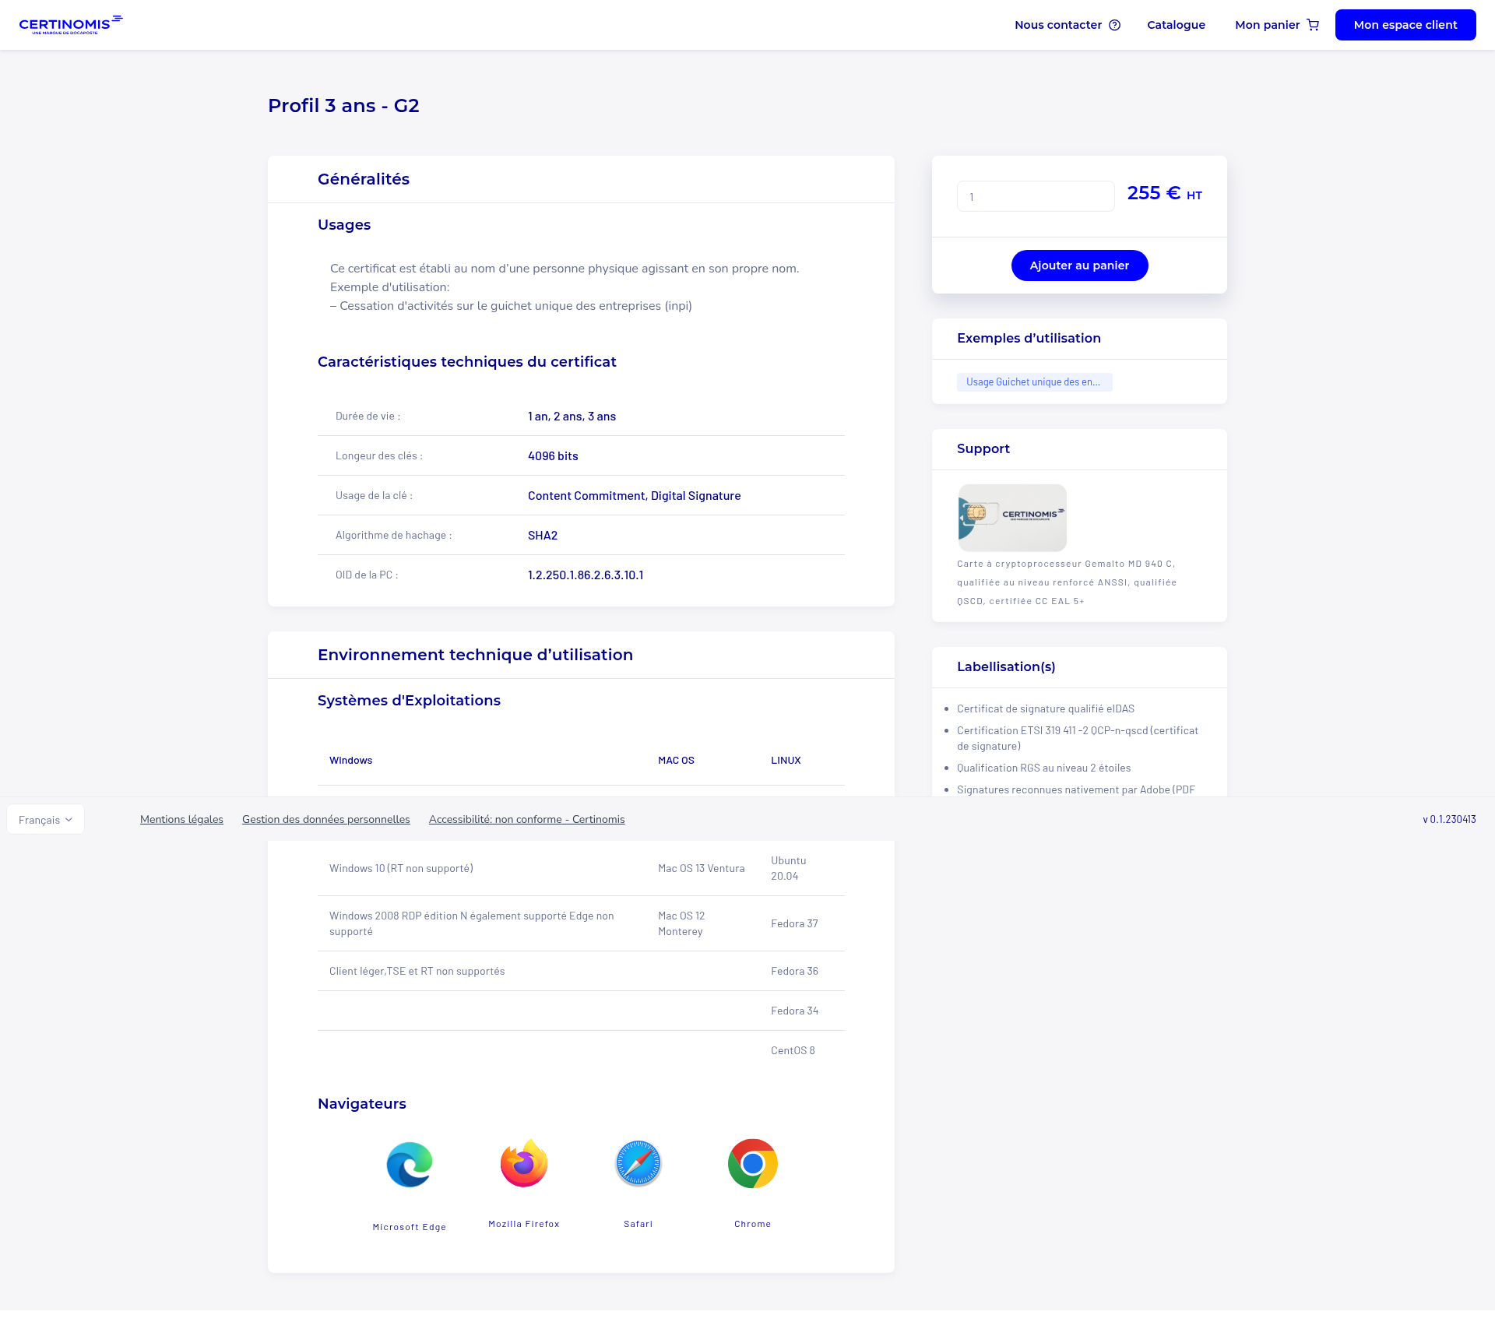1495x1329 pixels.
Task: Open Gestion des données personnelles link
Action: pyautogui.click(x=325, y=820)
